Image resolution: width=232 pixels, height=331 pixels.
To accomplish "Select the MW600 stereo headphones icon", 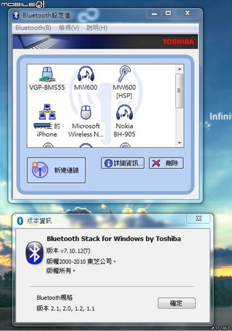I will [86, 73].
